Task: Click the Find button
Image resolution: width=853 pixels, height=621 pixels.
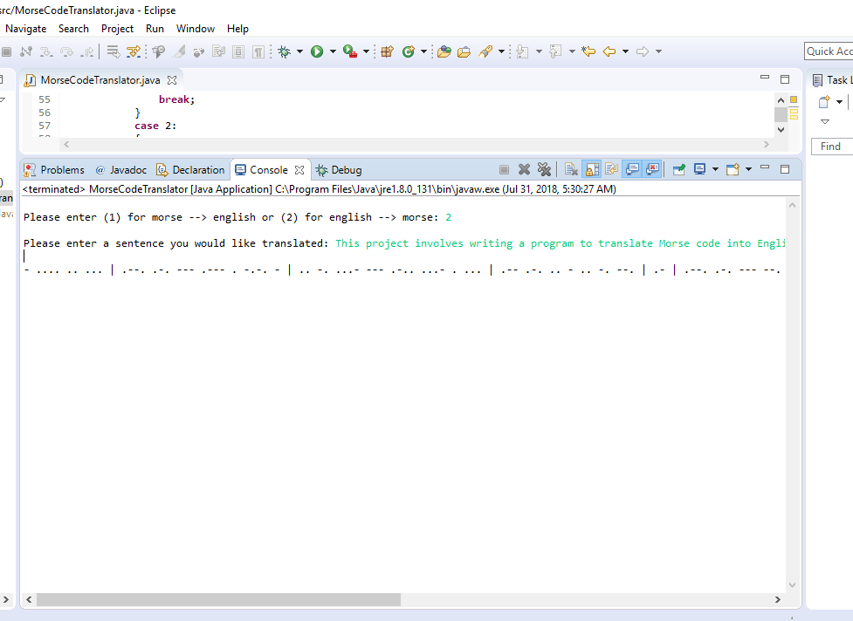Action: click(x=831, y=146)
